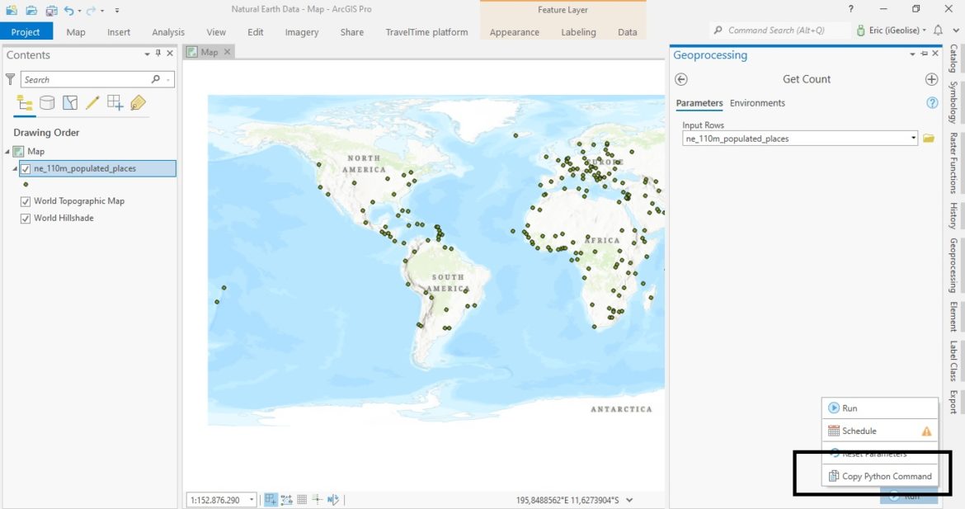
Task: Open the Symbology side tab
Action: click(x=953, y=102)
